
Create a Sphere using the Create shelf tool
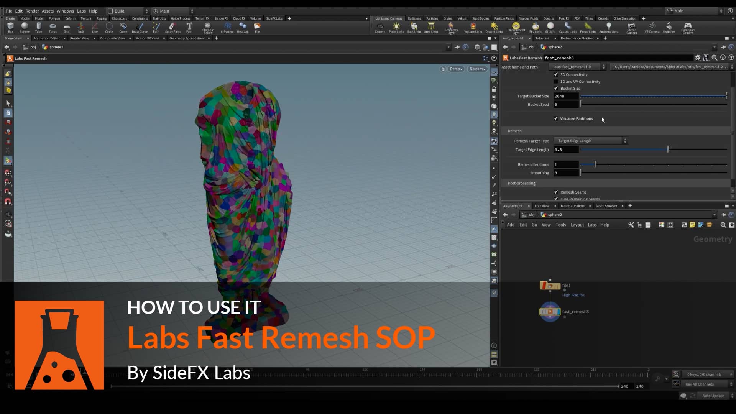coord(24,27)
